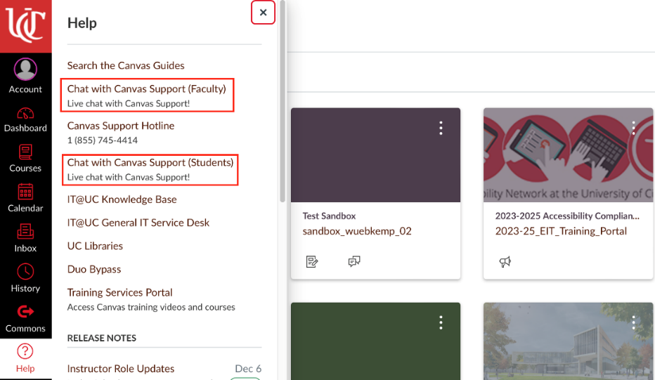Viewport: 655px width, 380px height.
Task: Open Chat with Canvas Support (Faculty)
Action: pos(146,89)
